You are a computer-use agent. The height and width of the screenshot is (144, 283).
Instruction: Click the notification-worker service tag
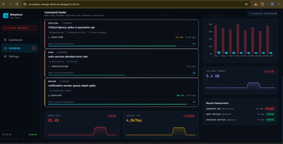(x=60, y=91)
